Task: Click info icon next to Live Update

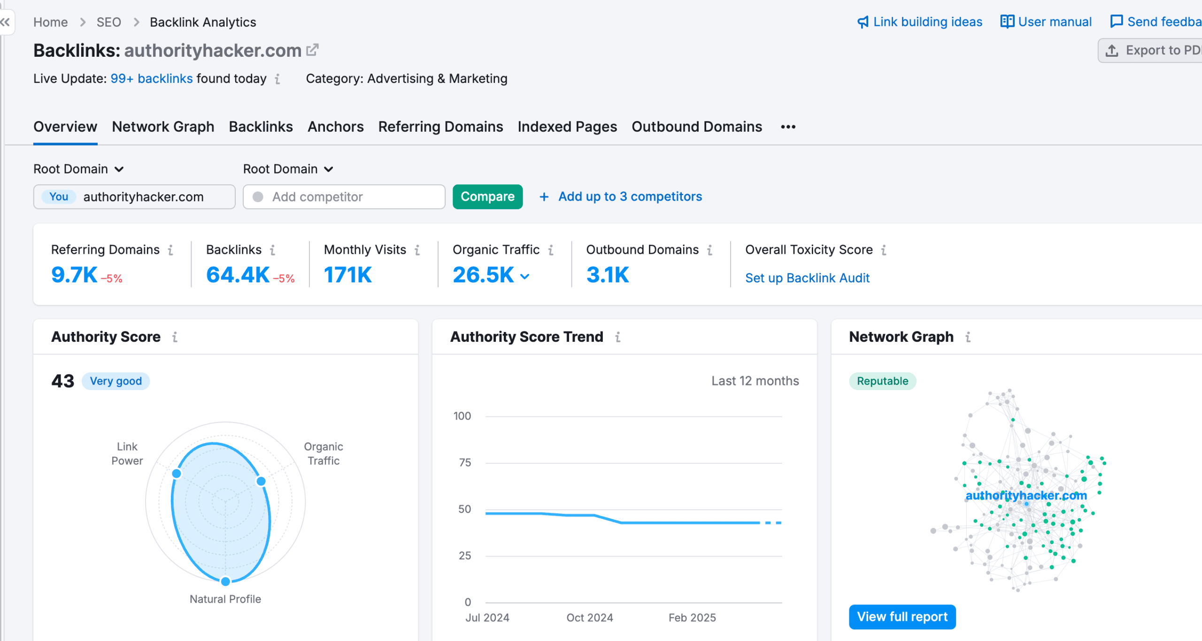Action: tap(277, 79)
